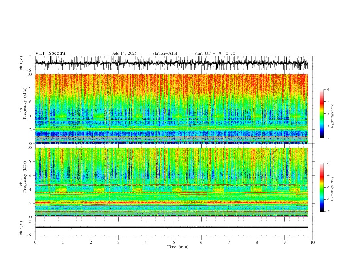Select the "start UT = 9 :0 :0" text
The image size is (352, 272).
tap(215, 53)
